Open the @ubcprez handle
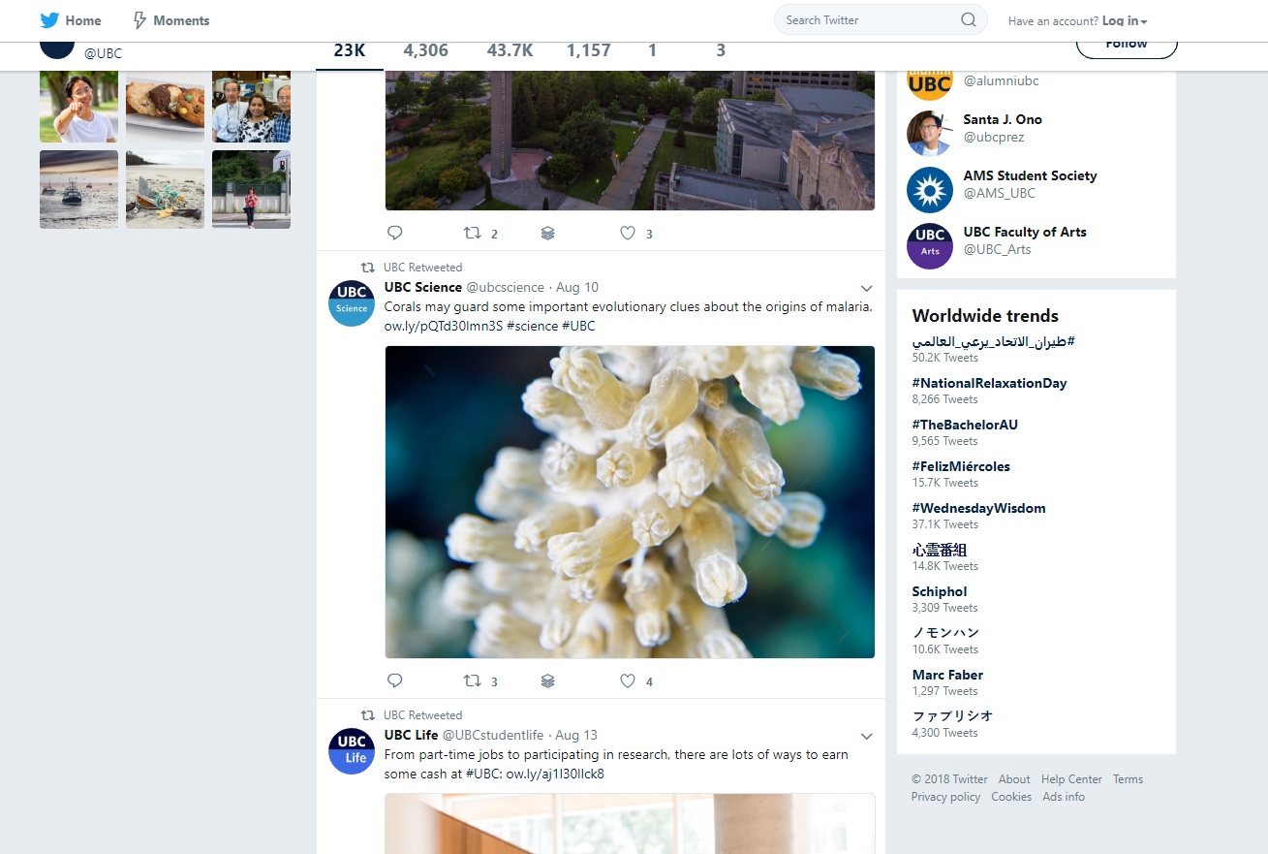The width and height of the screenshot is (1268, 854). (994, 138)
